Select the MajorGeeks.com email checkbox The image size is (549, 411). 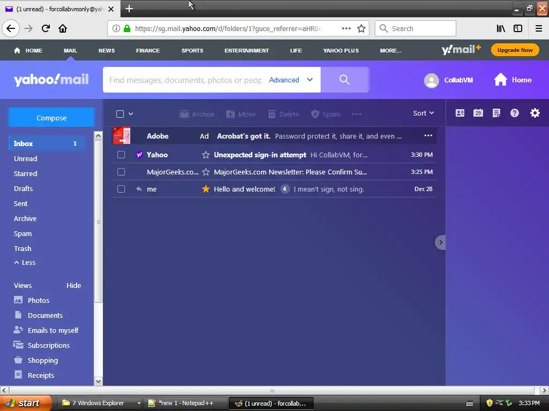(x=121, y=172)
